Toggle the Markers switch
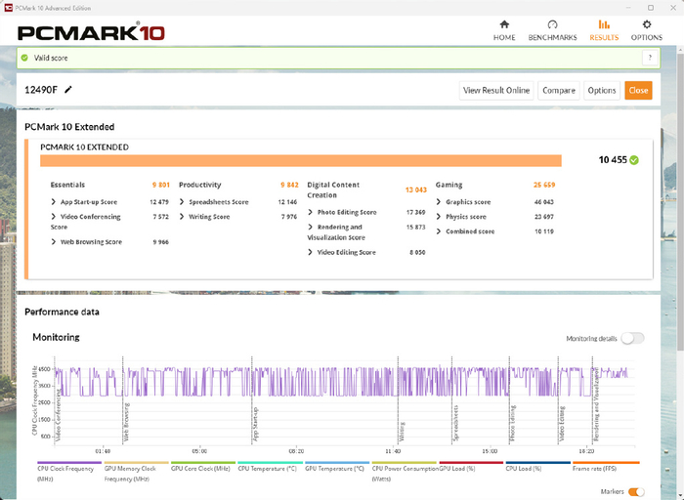Viewport: 684px width, 500px height. pyautogui.click(x=637, y=492)
